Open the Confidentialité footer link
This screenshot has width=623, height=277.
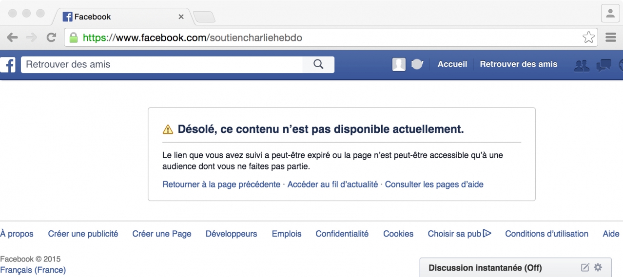click(x=342, y=234)
